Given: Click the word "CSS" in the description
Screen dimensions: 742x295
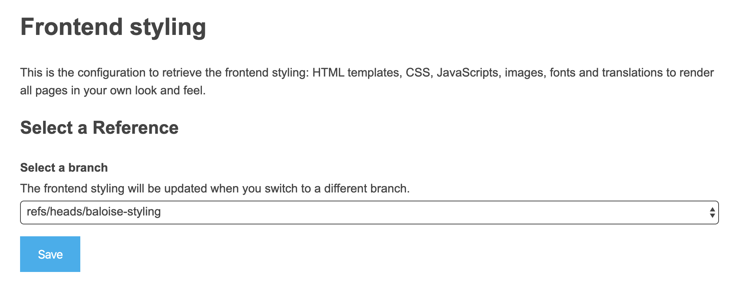Looking at the screenshot, I should click(418, 72).
